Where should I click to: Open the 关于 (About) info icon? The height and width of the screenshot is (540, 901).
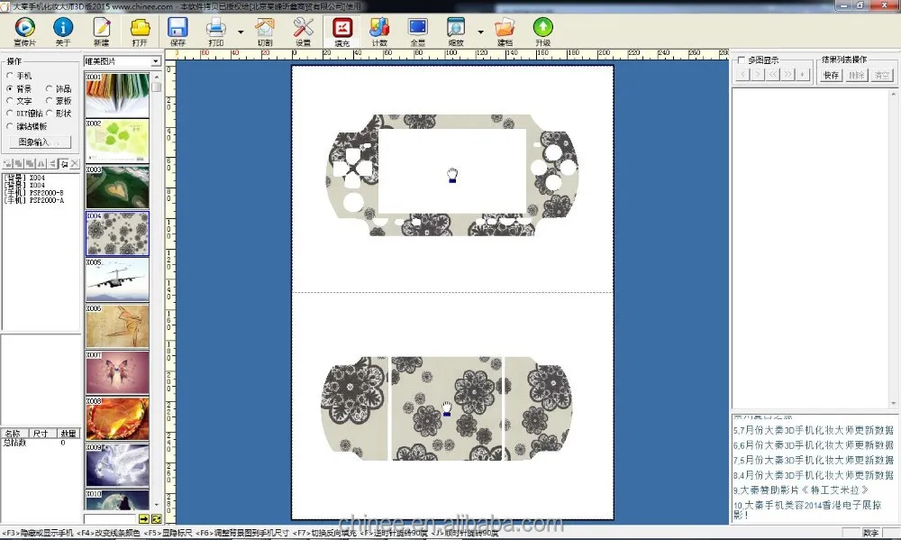coord(63,28)
